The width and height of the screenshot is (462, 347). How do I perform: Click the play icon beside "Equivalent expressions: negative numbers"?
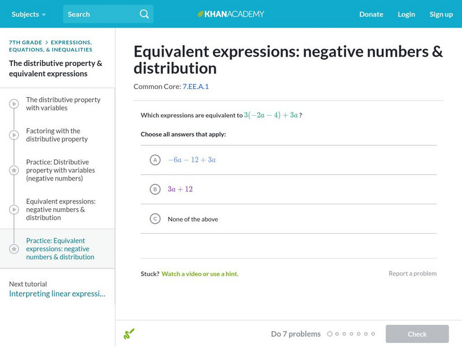coord(14,209)
